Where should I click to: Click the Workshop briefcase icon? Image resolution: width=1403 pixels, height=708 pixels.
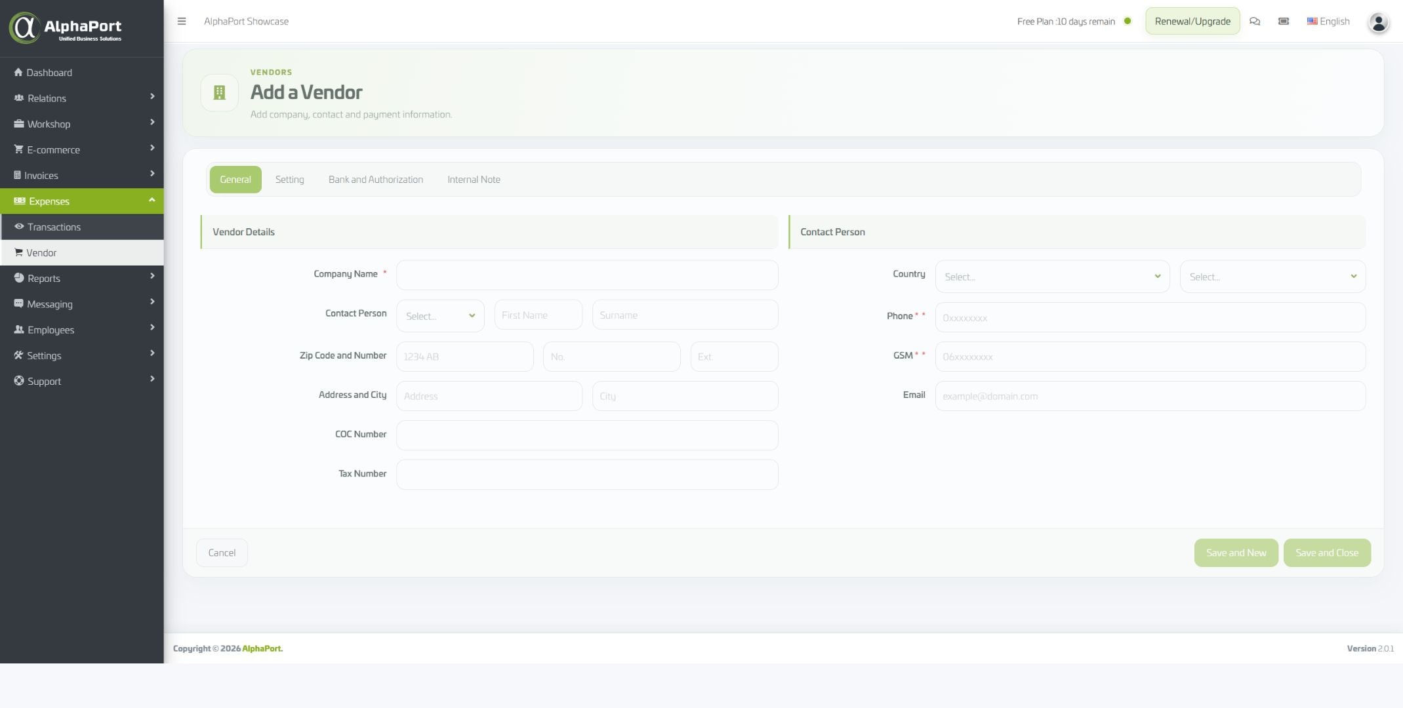click(x=19, y=123)
